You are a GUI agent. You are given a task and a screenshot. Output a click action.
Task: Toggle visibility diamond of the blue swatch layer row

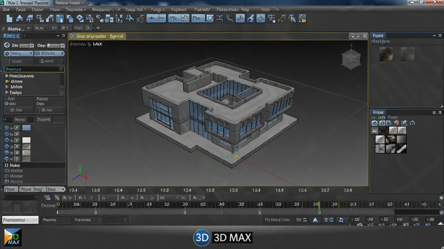pos(7,128)
